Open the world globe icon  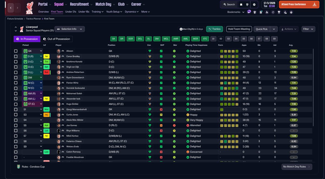point(248,4)
